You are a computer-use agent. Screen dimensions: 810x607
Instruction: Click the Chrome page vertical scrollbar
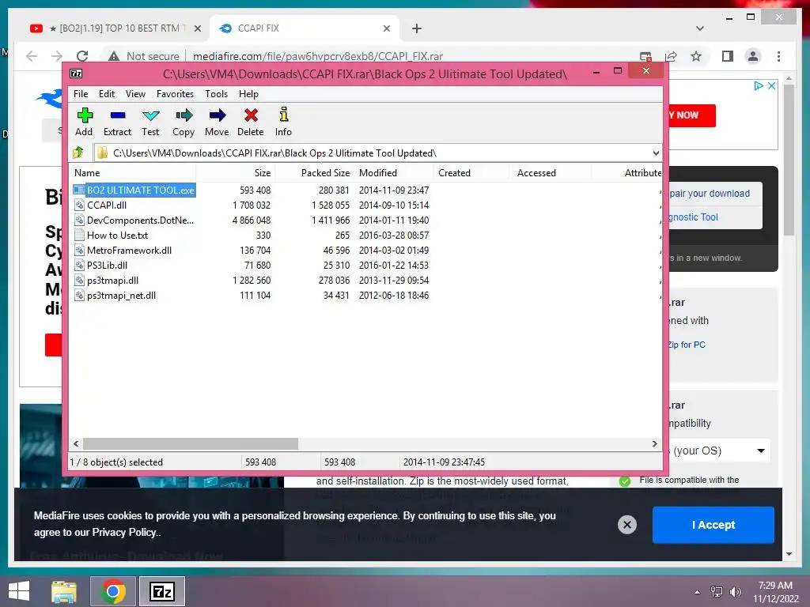[x=789, y=160]
